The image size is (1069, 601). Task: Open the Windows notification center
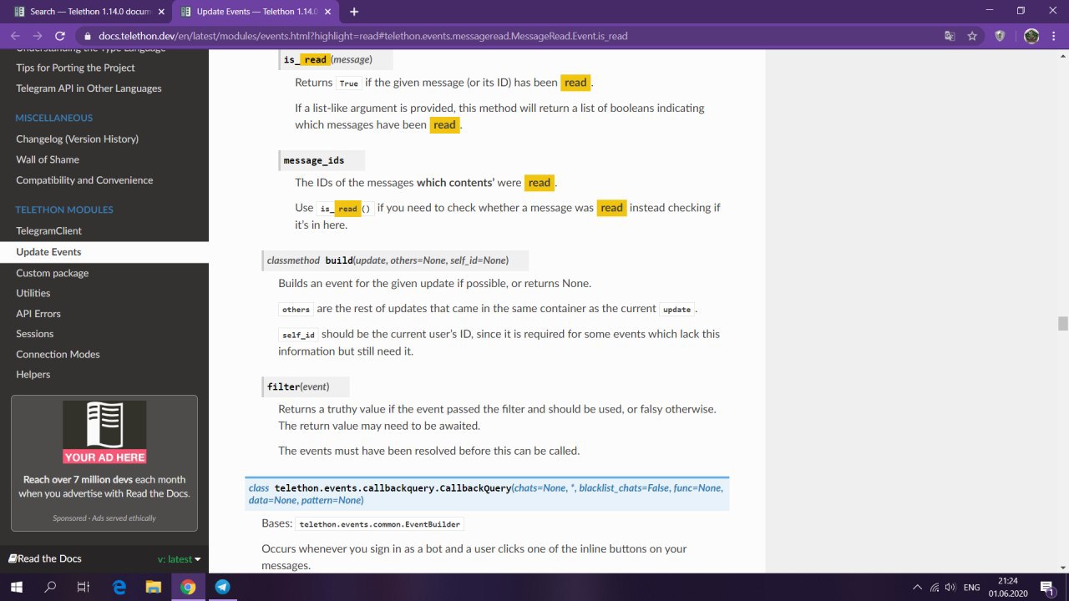(1046, 588)
